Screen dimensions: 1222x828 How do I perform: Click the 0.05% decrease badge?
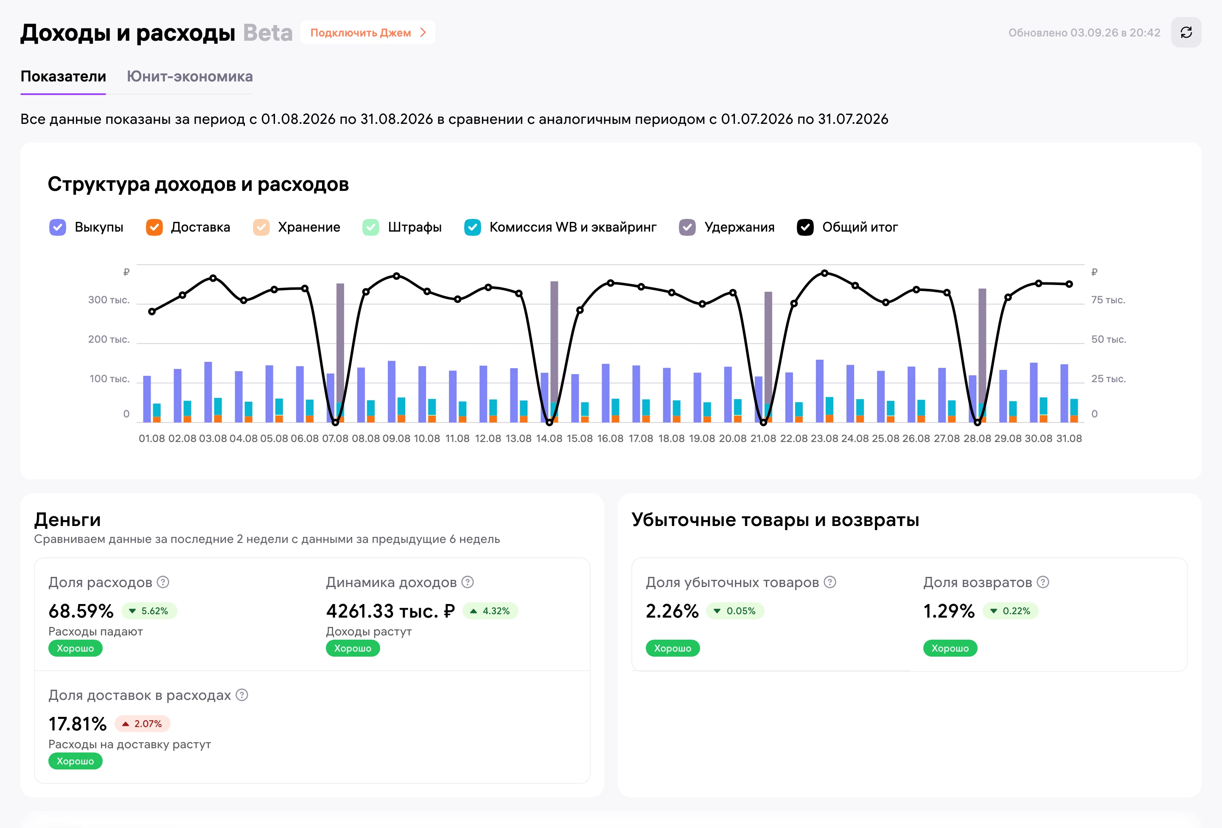[735, 611]
